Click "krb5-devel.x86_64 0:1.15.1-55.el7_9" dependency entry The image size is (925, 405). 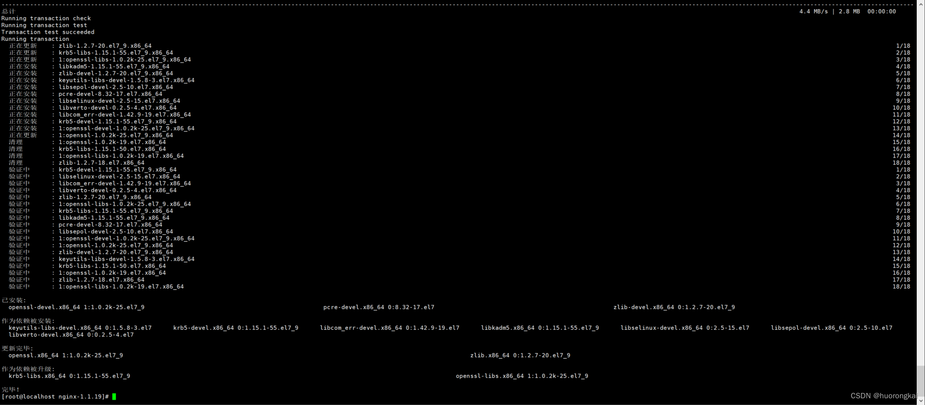[x=236, y=328]
